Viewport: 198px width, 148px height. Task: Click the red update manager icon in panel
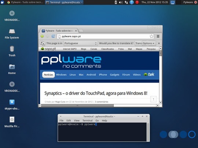pos(137,2)
